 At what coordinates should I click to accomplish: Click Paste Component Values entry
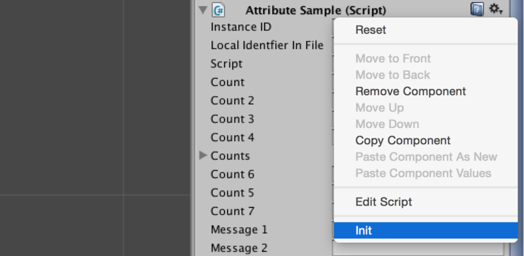(x=426, y=173)
